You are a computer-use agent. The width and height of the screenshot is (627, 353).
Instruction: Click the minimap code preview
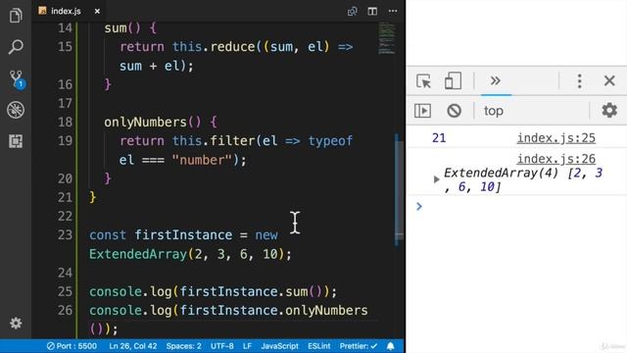pyautogui.click(x=386, y=38)
